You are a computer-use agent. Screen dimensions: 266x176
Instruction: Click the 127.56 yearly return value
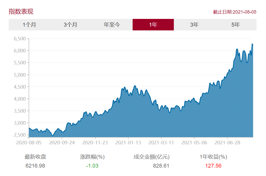click(x=213, y=166)
